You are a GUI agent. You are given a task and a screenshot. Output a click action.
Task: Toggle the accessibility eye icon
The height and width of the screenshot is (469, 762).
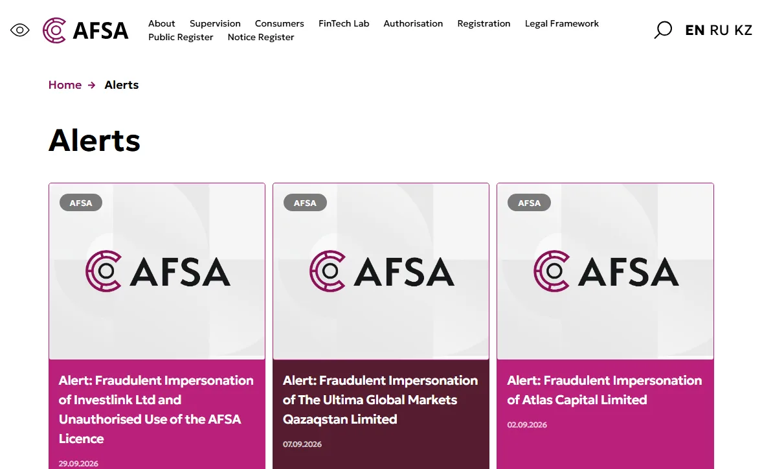tap(20, 30)
